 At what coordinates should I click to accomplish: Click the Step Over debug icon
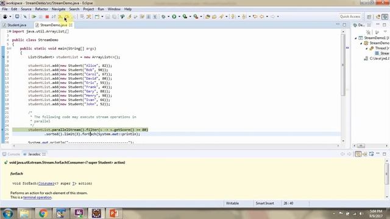pyautogui.click(x=66, y=16)
